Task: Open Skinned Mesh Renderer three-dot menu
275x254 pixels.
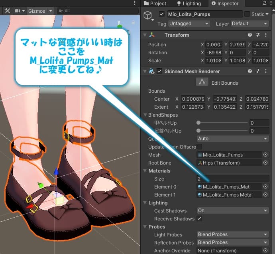Action: pyautogui.click(x=266, y=71)
